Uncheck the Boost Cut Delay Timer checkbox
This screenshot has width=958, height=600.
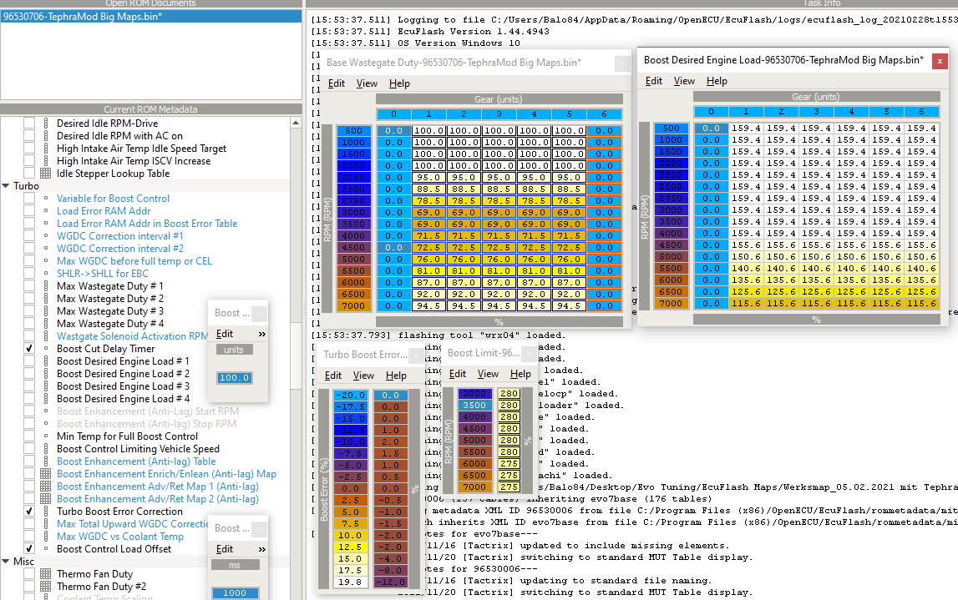coord(29,349)
